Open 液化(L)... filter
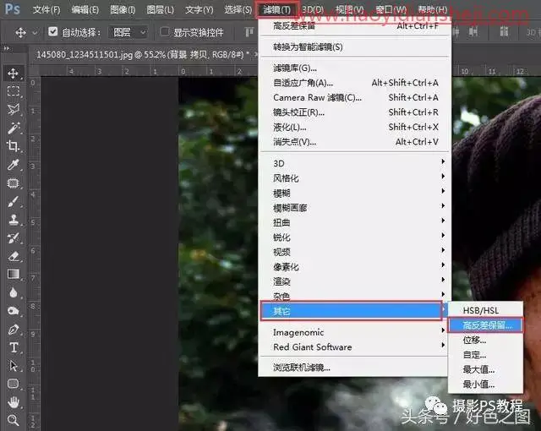Image resolution: width=541 pixels, height=431 pixels. pyautogui.click(x=353, y=128)
